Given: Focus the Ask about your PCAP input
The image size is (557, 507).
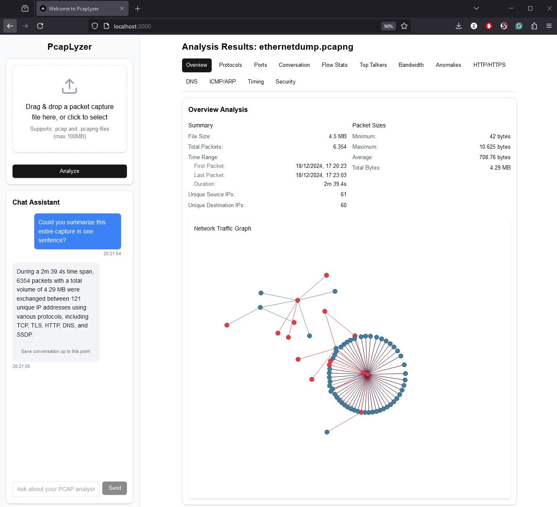Looking at the screenshot, I should coord(56,489).
